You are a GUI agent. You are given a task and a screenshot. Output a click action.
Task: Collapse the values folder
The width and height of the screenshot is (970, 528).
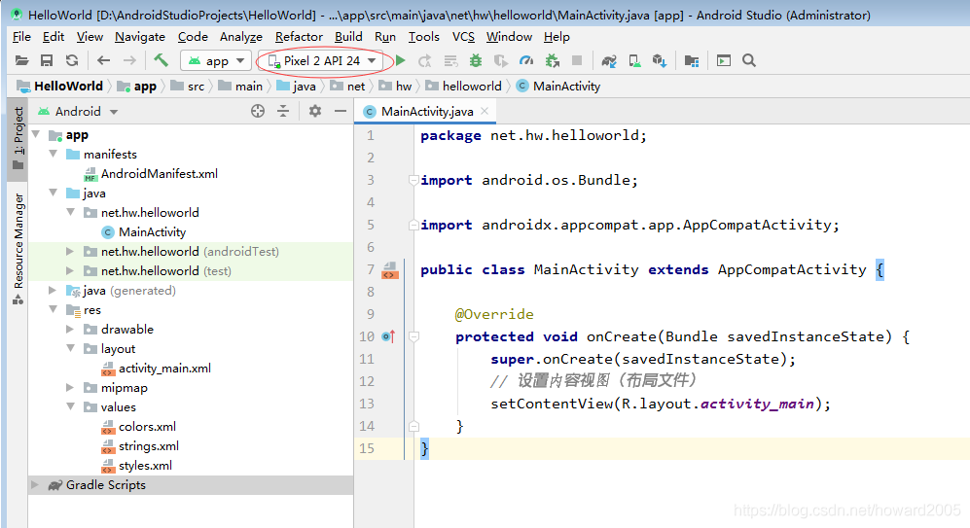[x=70, y=406]
